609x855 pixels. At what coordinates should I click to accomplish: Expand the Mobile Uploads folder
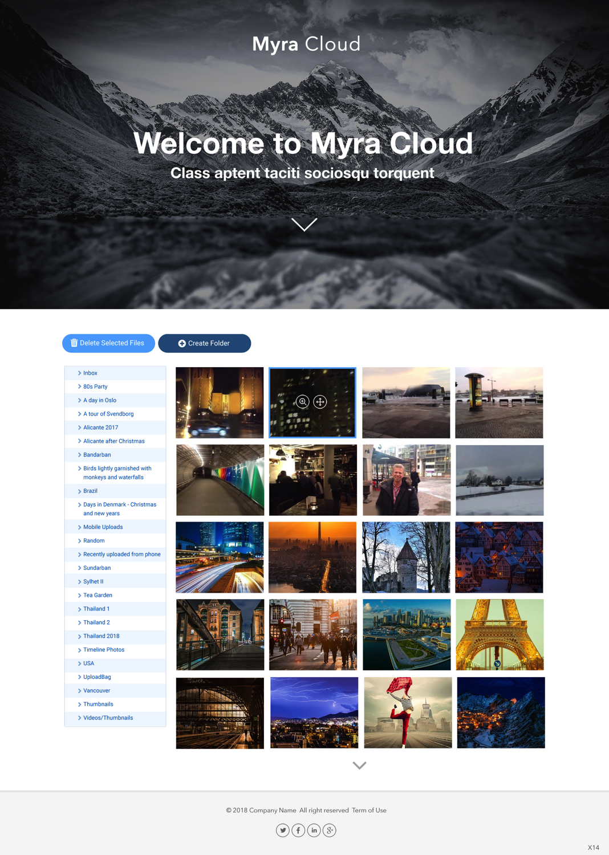click(x=104, y=527)
